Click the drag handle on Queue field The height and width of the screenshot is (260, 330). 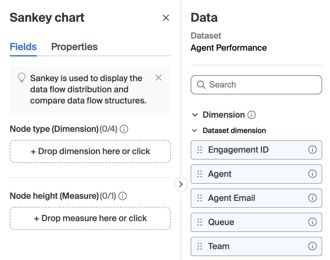[199, 222]
